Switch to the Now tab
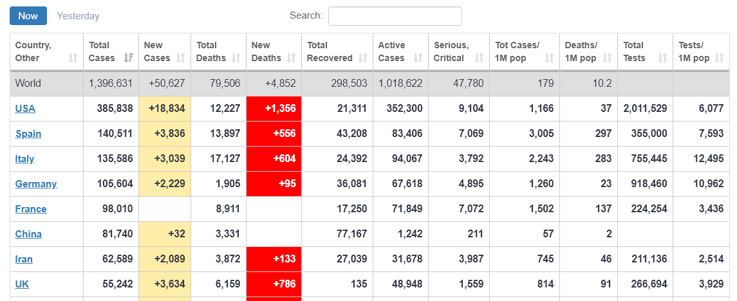The width and height of the screenshot is (737, 301). tap(28, 16)
